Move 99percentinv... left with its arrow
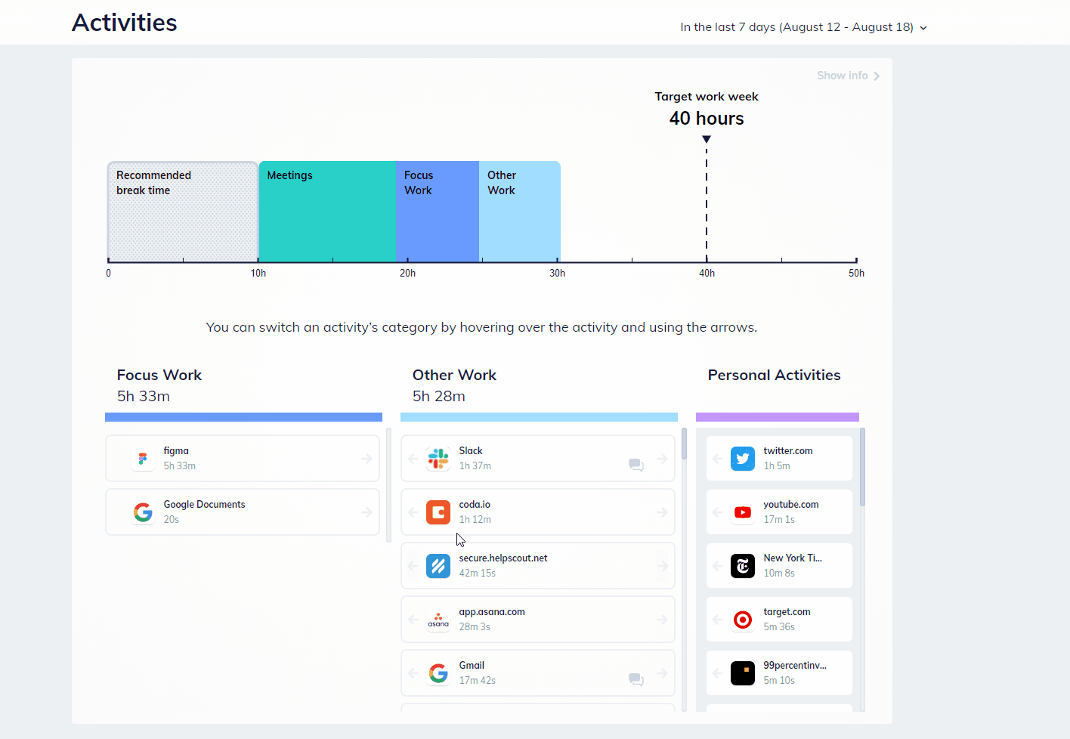 point(718,673)
